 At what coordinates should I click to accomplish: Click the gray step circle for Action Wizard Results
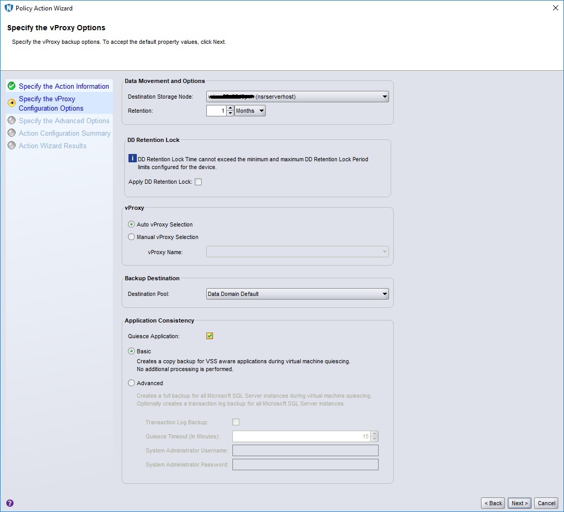coord(11,146)
